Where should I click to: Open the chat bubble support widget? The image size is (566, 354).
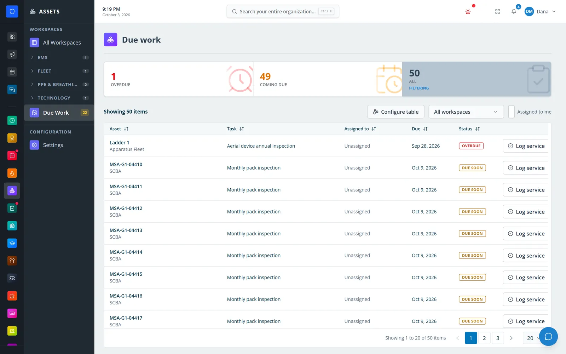[x=548, y=336]
